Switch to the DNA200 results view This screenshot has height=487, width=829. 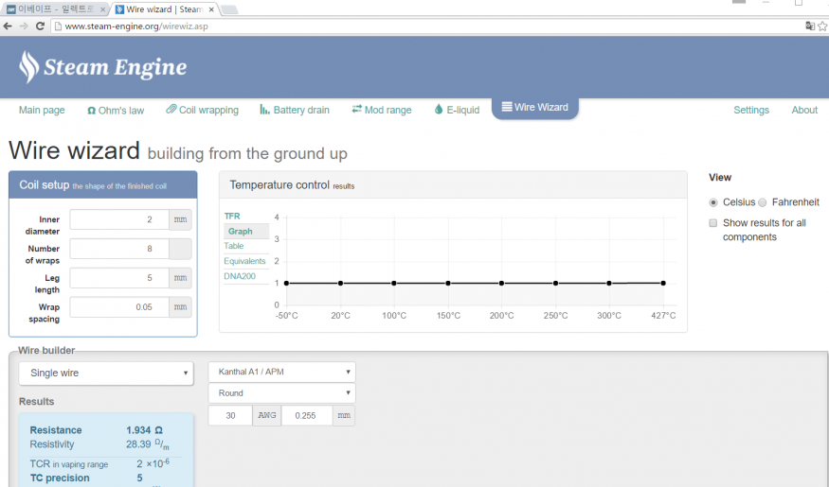coord(239,276)
